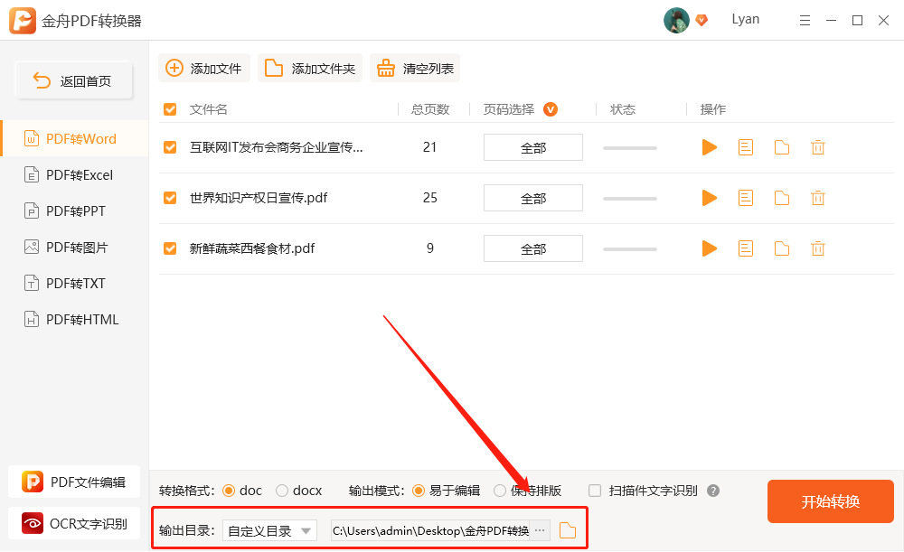Delete 新鲜蔬菜西餐食材.pdf with trash icon
904x552 pixels.
(817, 249)
